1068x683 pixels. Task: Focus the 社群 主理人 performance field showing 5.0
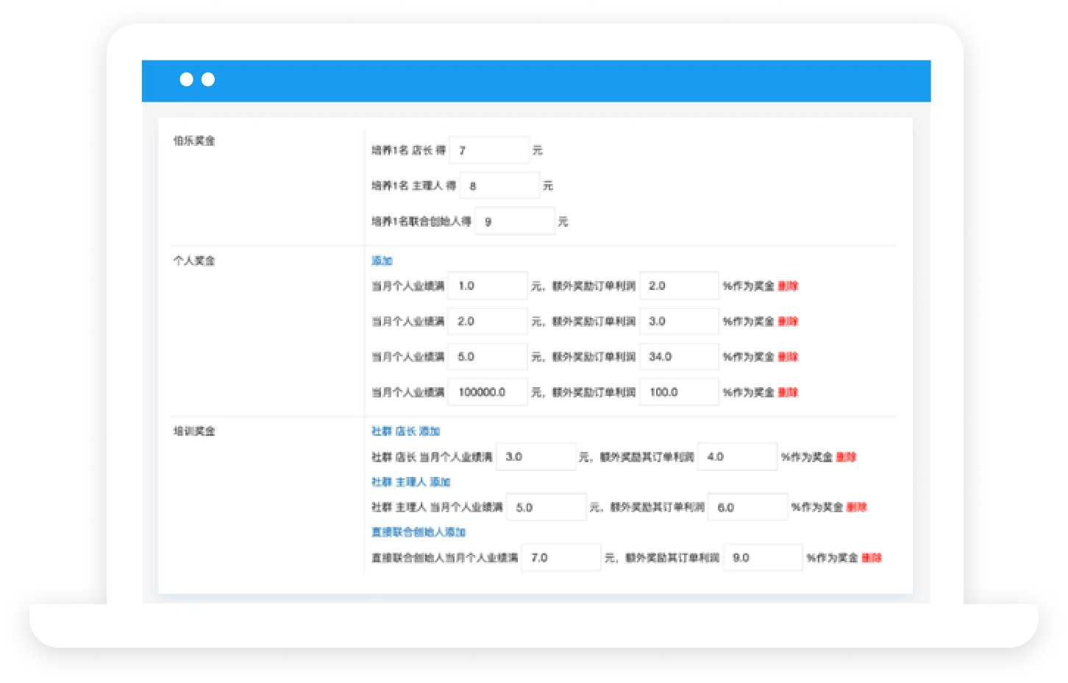tap(546, 508)
